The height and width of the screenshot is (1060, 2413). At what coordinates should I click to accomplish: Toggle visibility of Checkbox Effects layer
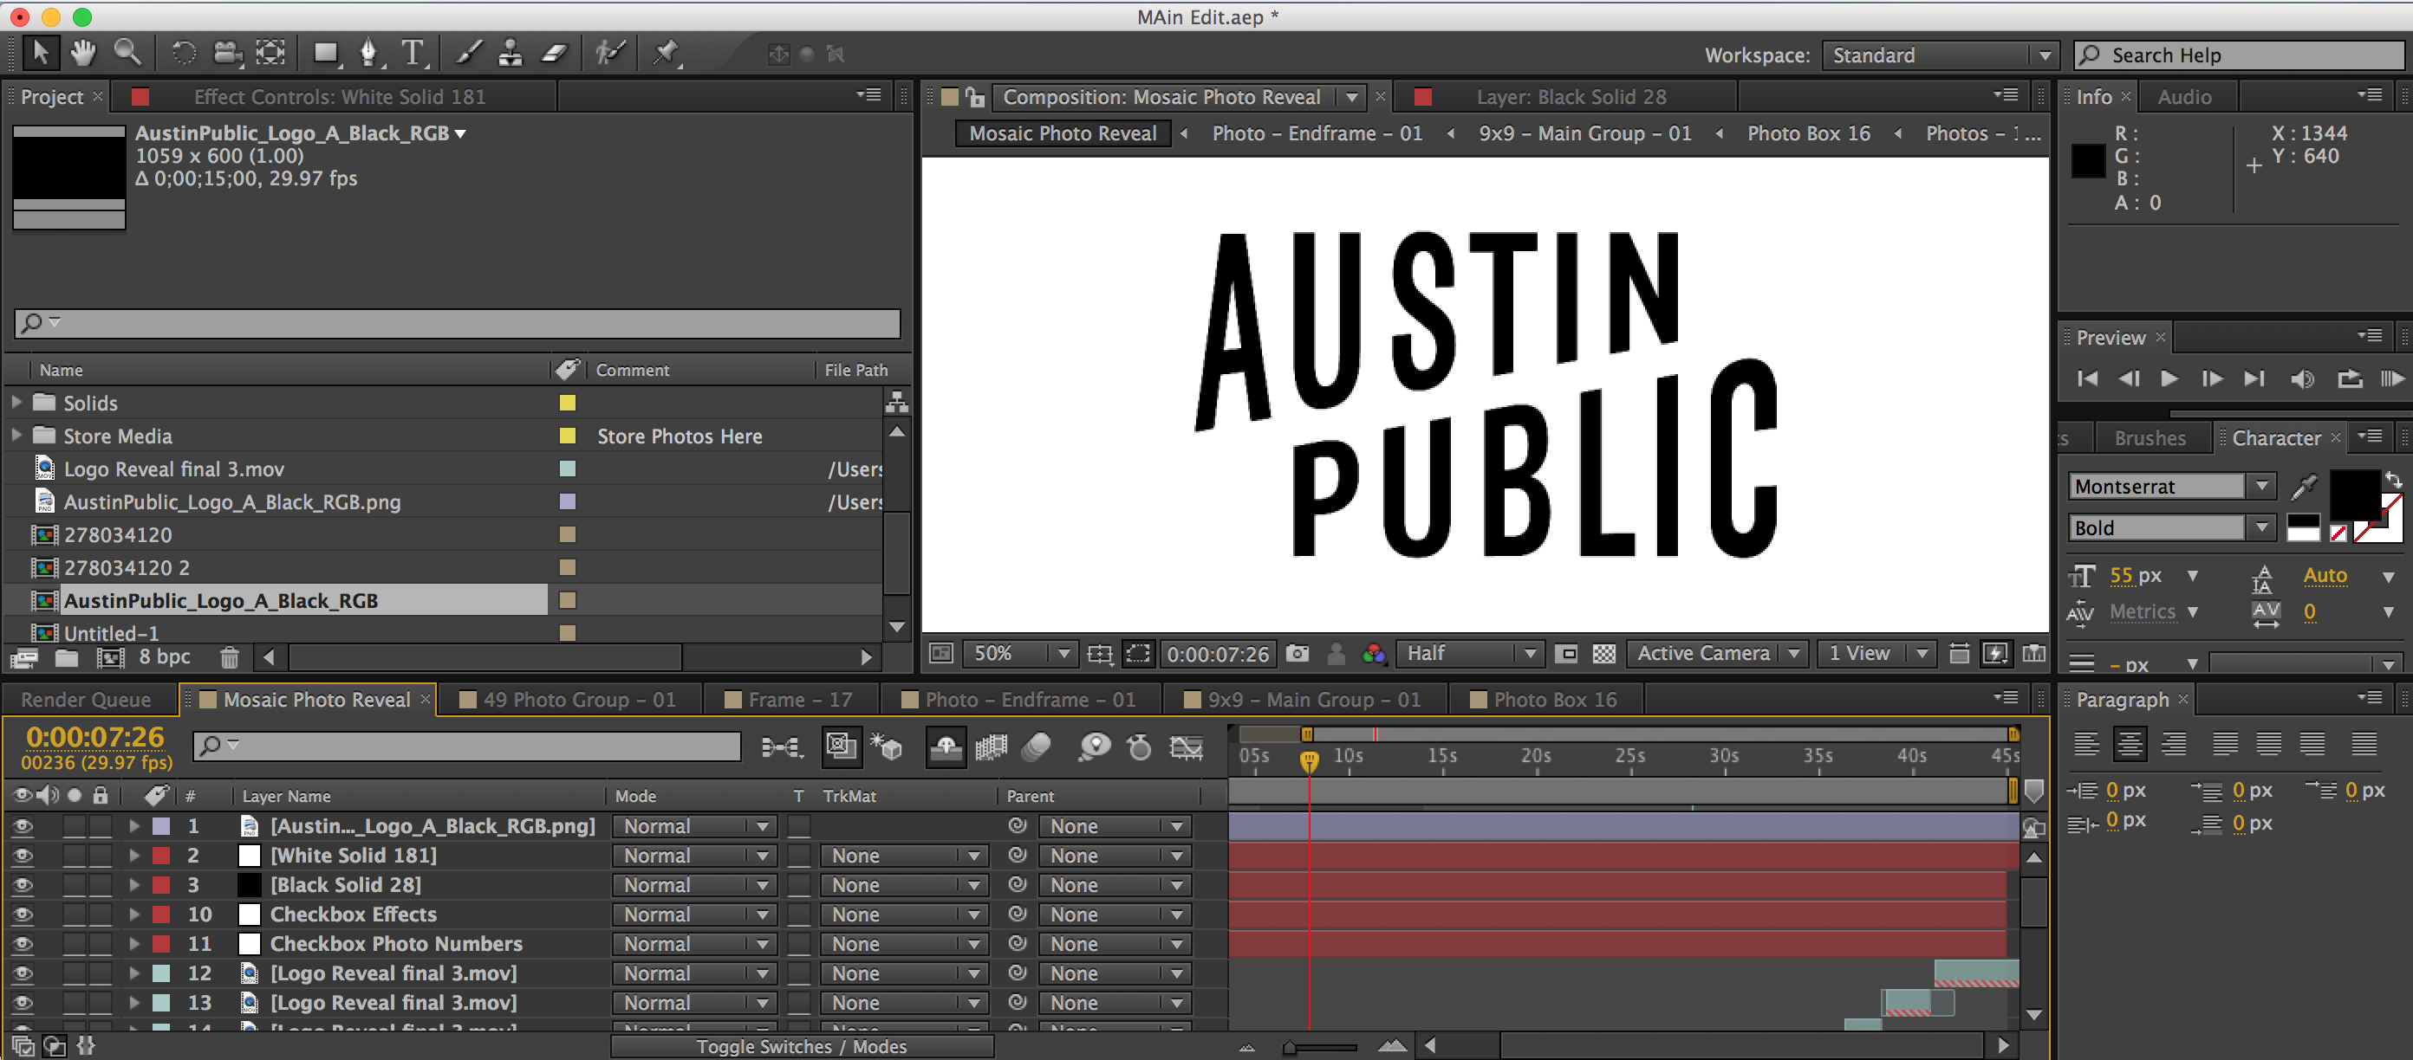pyautogui.click(x=22, y=914)
